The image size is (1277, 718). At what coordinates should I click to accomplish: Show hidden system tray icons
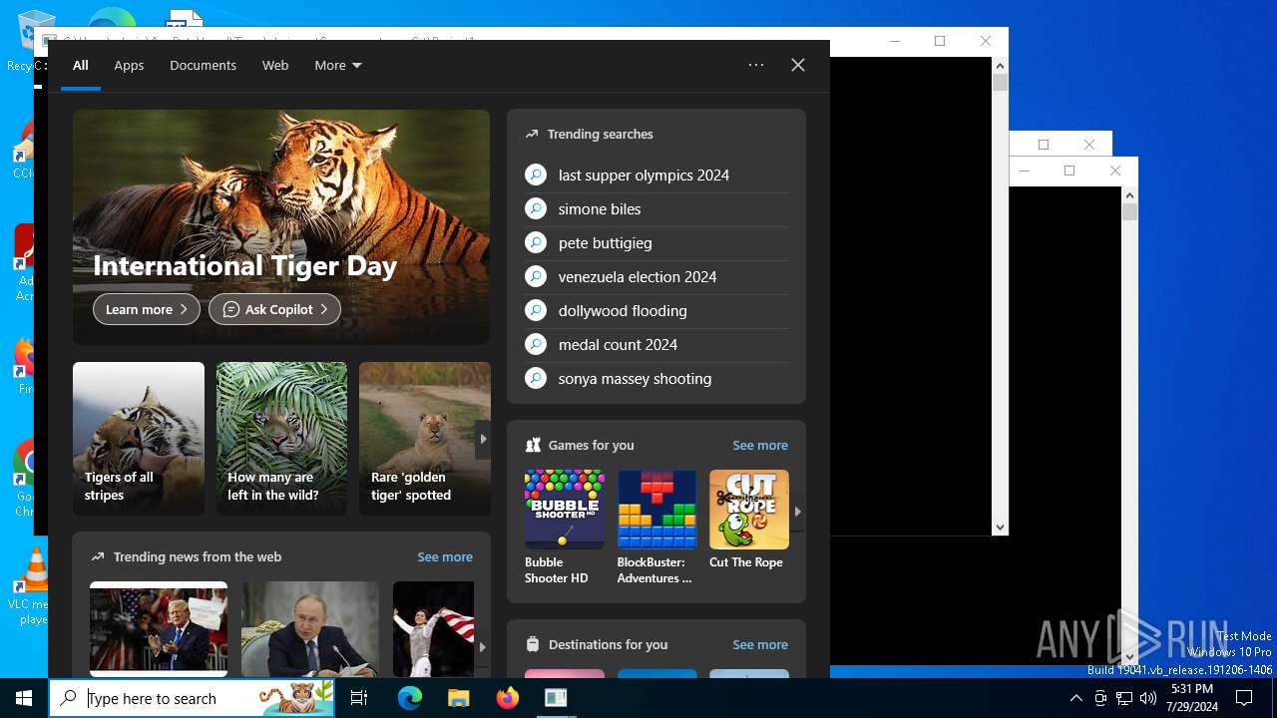[x=1076, y=698]
